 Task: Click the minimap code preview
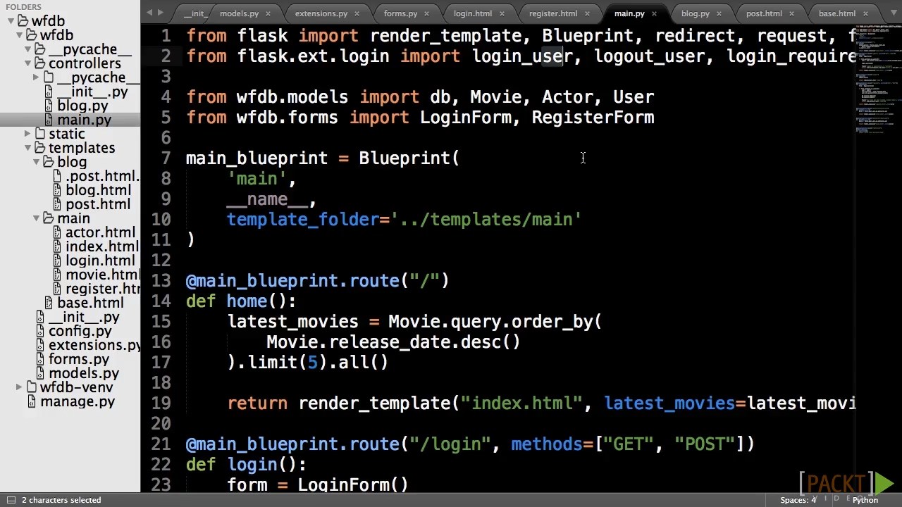coord(878,81)
